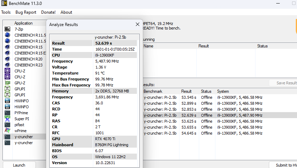297x168 pixels.
Task: Click the icon of the last y-cruncher entry
Action: (x=7, y=143)
